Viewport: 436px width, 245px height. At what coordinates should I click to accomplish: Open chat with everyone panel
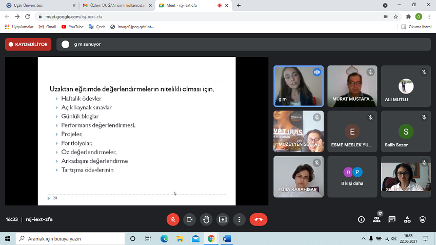click(392, 219)
